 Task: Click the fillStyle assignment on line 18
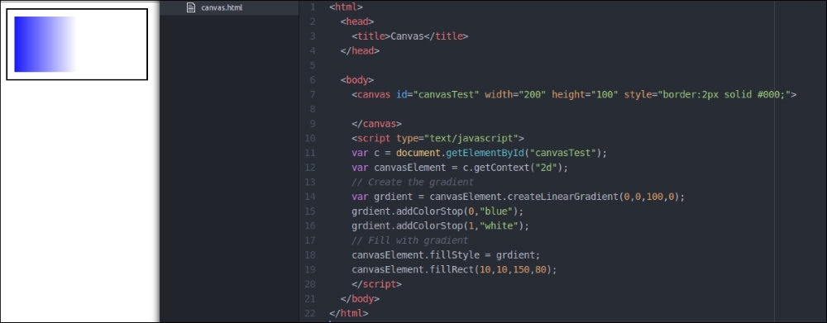coord(446,255)
